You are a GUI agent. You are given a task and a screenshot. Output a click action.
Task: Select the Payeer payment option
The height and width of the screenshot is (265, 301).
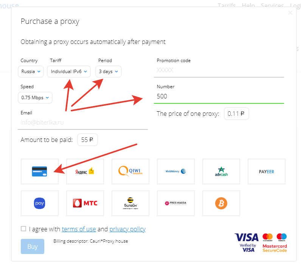pyautogui.click(x=267, y=171)
